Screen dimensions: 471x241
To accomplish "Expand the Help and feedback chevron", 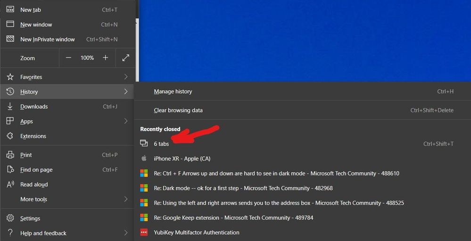I will (126, 233).
